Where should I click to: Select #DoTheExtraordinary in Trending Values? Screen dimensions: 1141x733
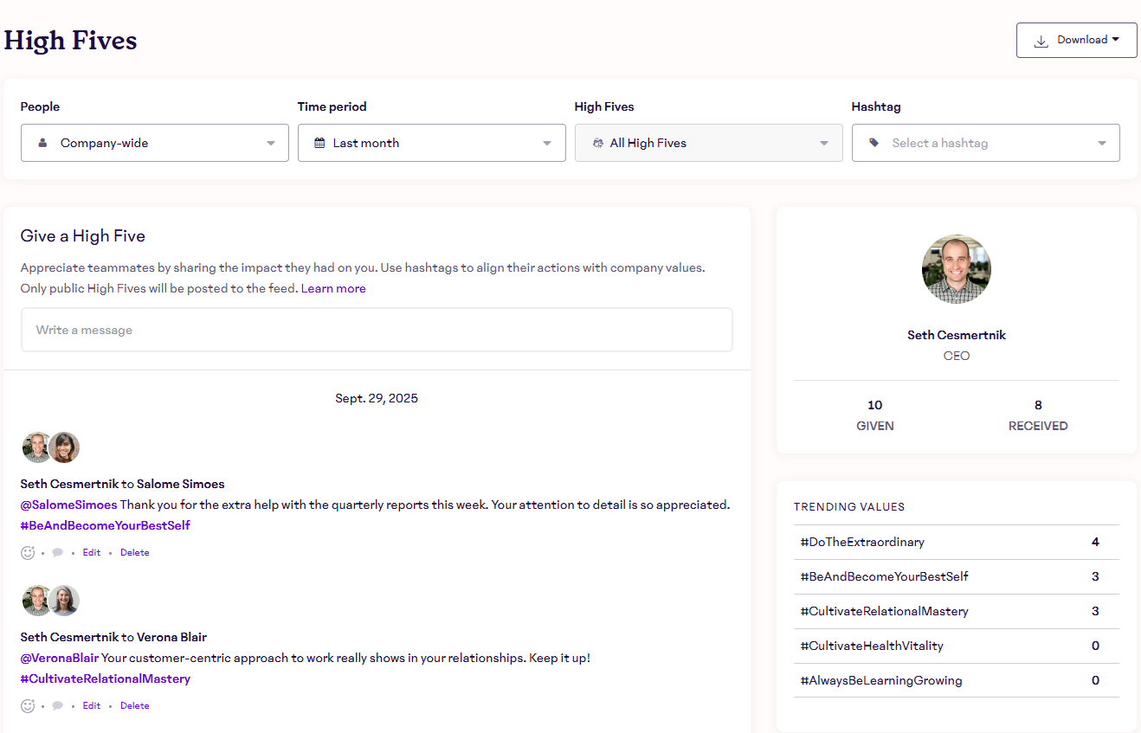coord(862,542)
